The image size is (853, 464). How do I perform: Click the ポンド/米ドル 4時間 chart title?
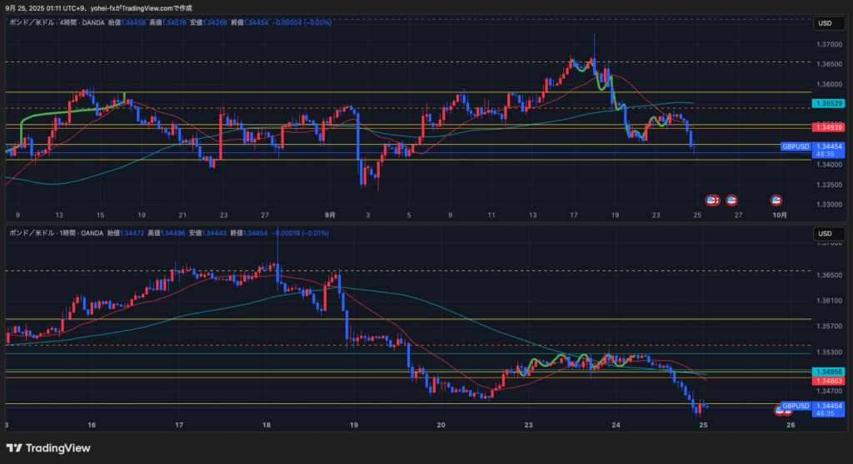tap(52, 22)
